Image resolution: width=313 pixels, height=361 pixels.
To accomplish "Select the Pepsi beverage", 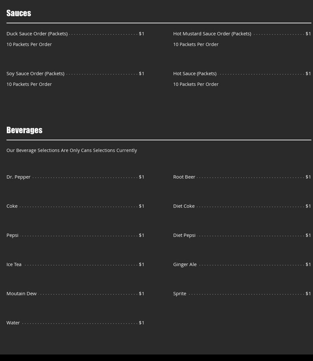I will [x=12, y=235].
